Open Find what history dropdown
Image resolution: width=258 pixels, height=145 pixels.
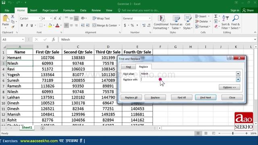pyautogui.click(x=238, y=74)
